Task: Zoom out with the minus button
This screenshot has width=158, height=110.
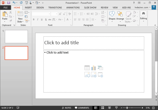Action: [122, 108]
